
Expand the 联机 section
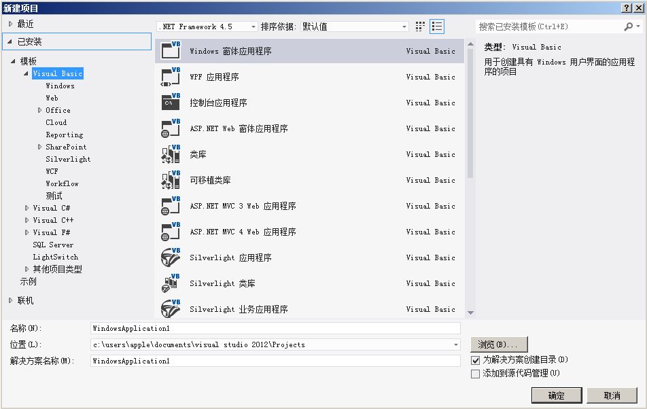(x=10, y=300)
